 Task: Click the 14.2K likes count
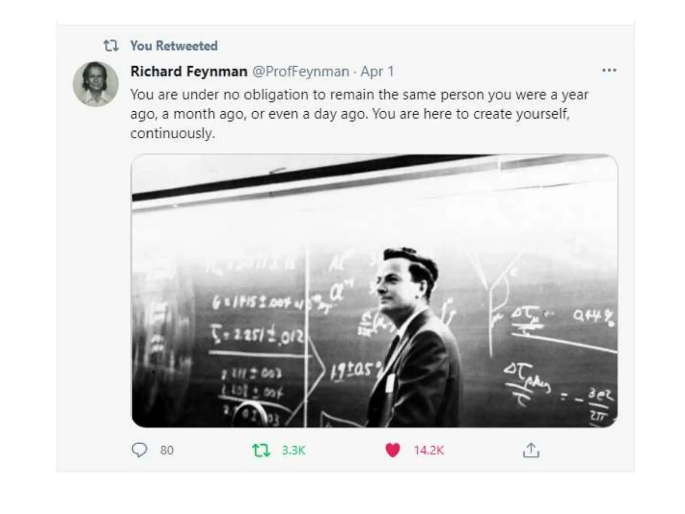coord(429,450)
